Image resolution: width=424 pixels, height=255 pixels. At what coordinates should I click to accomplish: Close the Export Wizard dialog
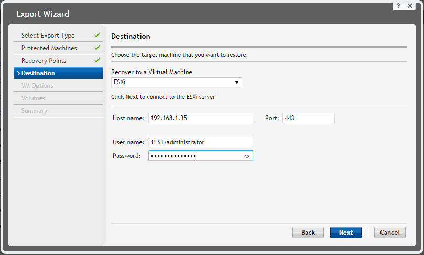[x=410, y=6]
